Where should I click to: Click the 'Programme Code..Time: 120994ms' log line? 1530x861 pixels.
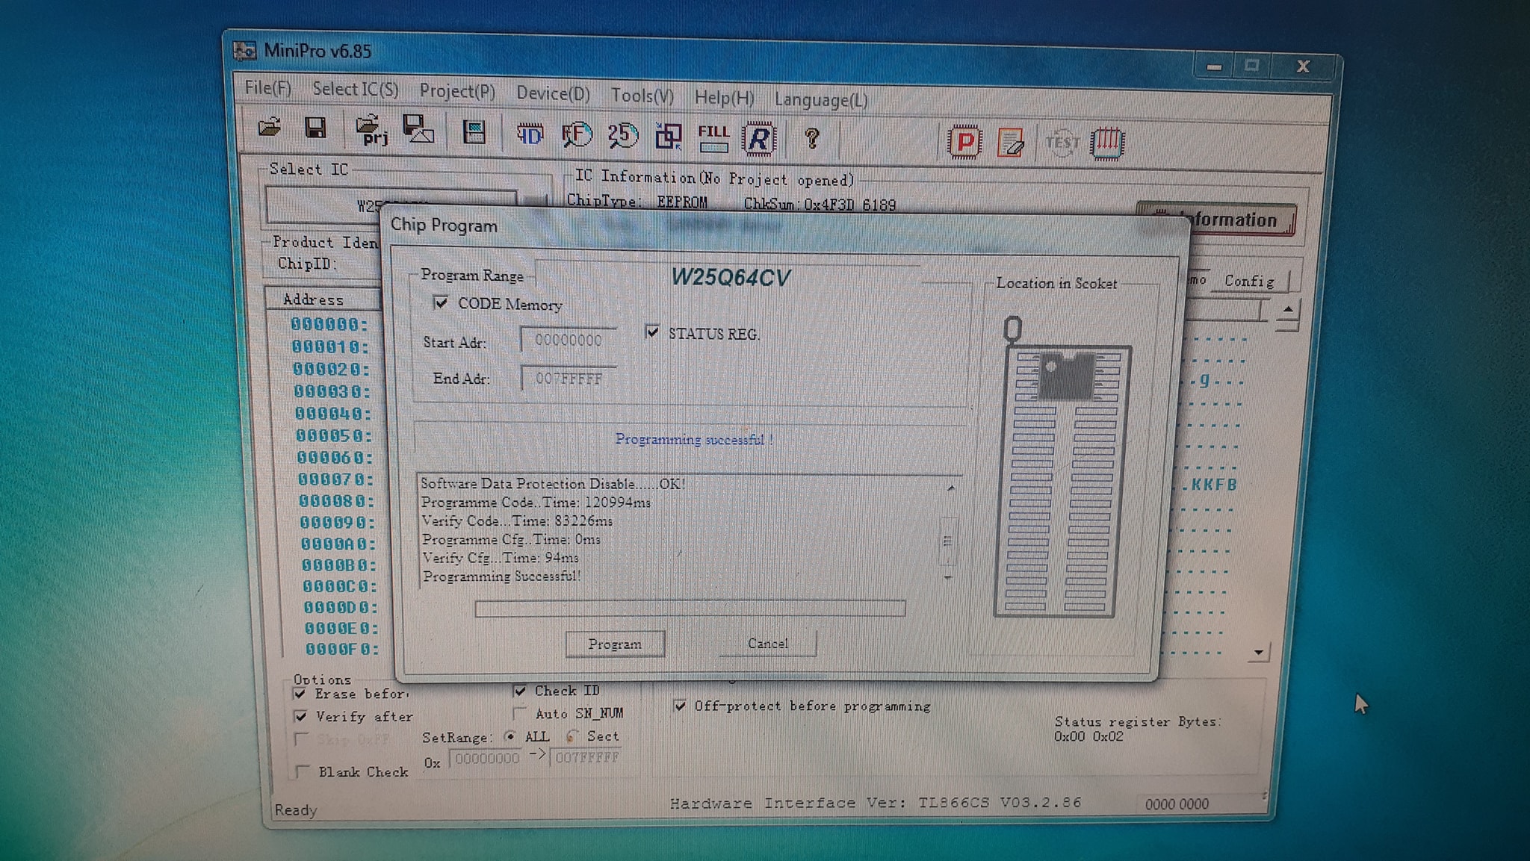536,503
